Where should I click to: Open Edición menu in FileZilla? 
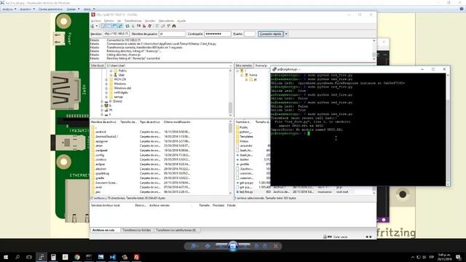pos(109,21)
